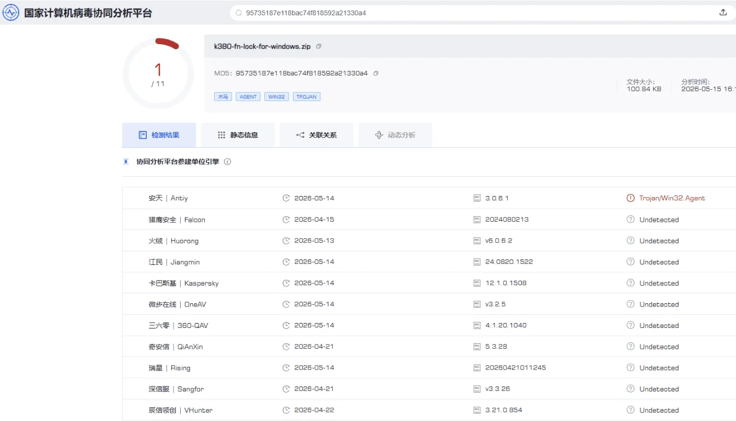Screen dimensions: 736x421
Task: Click the version icon beside 20260421011245
Action: (477, 368)
